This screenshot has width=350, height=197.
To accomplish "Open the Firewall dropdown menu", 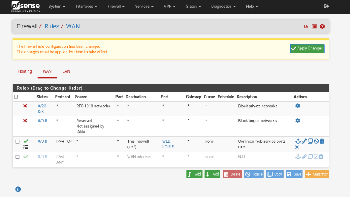I will point(116,7).
